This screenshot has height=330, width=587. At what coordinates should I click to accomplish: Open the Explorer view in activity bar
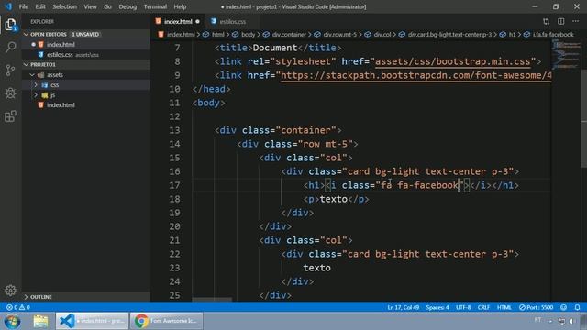point(10,25)
